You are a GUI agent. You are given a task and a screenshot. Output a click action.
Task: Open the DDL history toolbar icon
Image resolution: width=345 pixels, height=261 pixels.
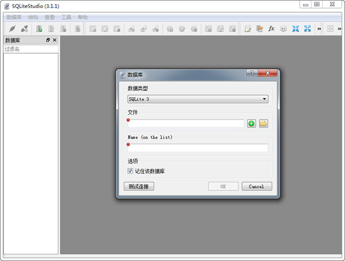coord(259,28)
